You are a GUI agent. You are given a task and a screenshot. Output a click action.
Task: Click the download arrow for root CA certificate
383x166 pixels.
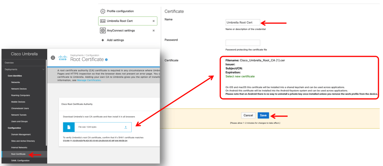[x=125, y=127]
